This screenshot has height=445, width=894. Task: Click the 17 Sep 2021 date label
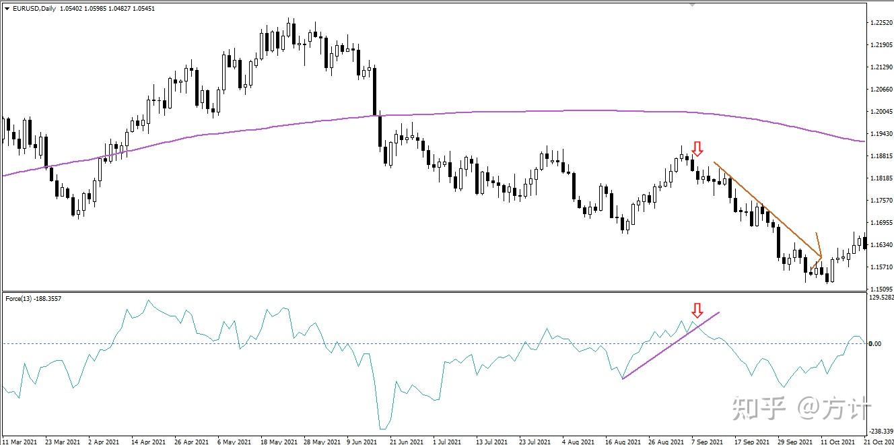(753, 442)
